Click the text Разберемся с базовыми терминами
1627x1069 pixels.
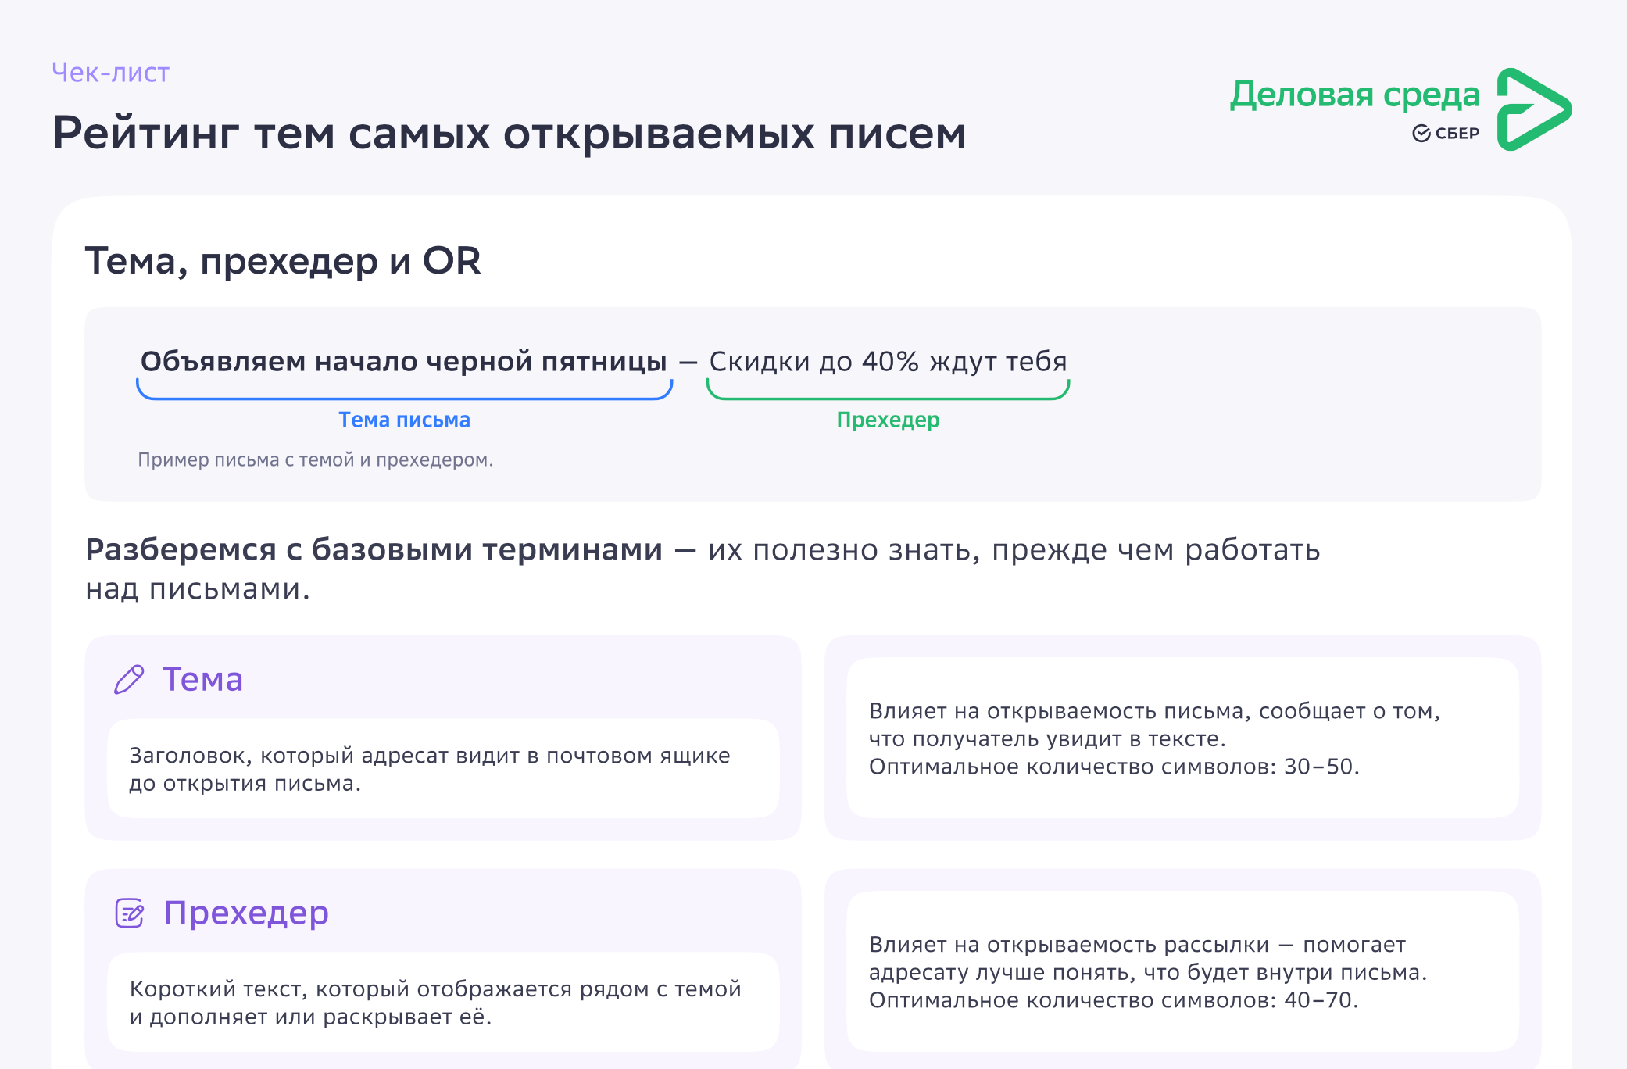tap(374, 550)
